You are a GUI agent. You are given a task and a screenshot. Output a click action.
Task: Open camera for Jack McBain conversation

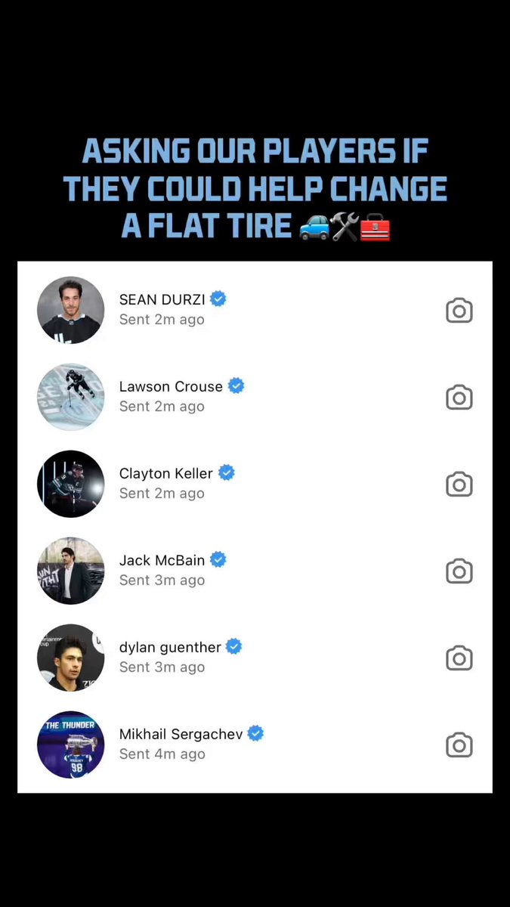[459, 571]
